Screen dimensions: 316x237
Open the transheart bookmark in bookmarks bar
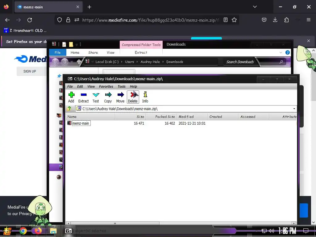(x=25, y=31)
